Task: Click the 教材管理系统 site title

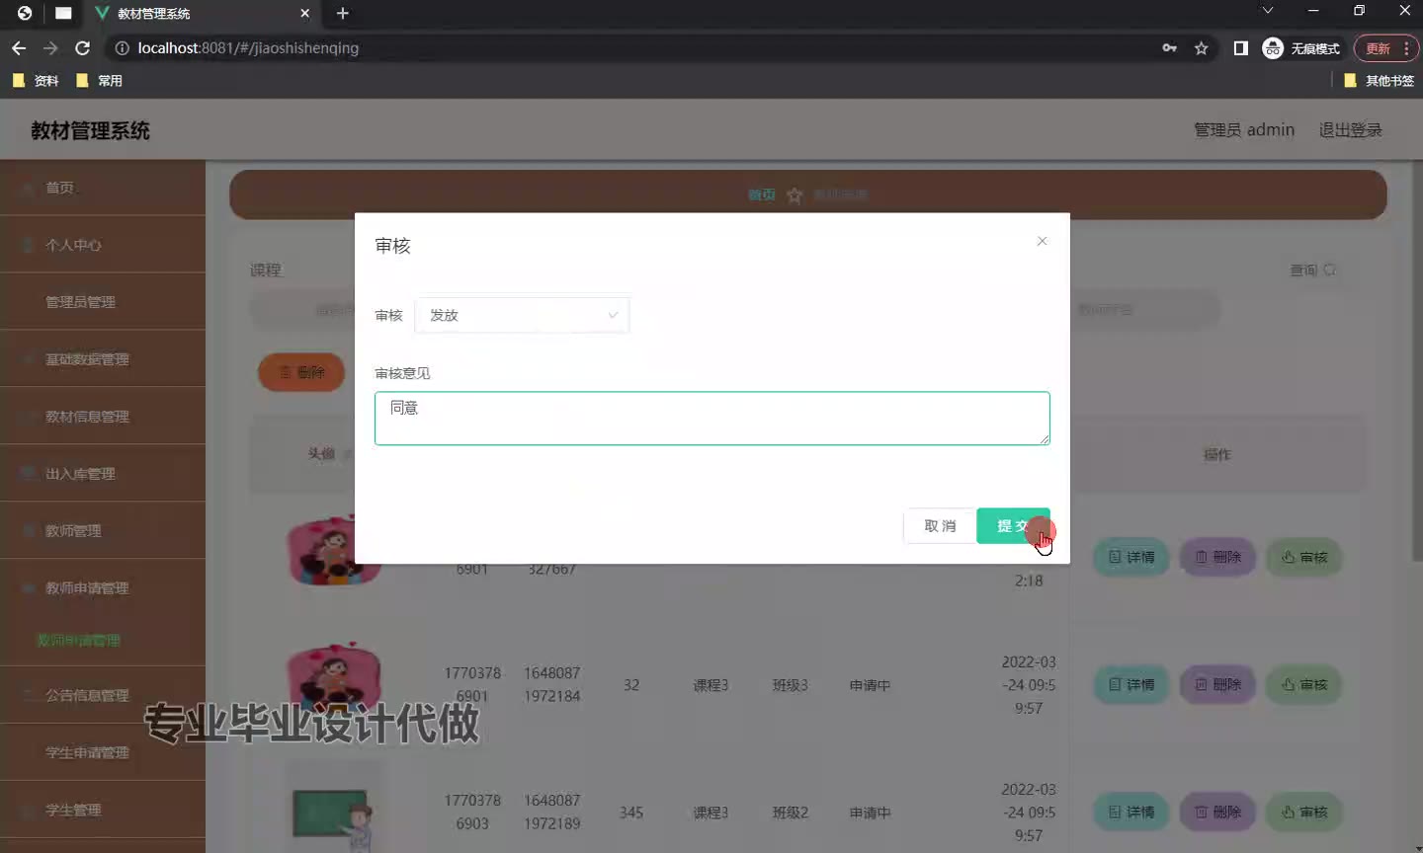Action: 90,130
